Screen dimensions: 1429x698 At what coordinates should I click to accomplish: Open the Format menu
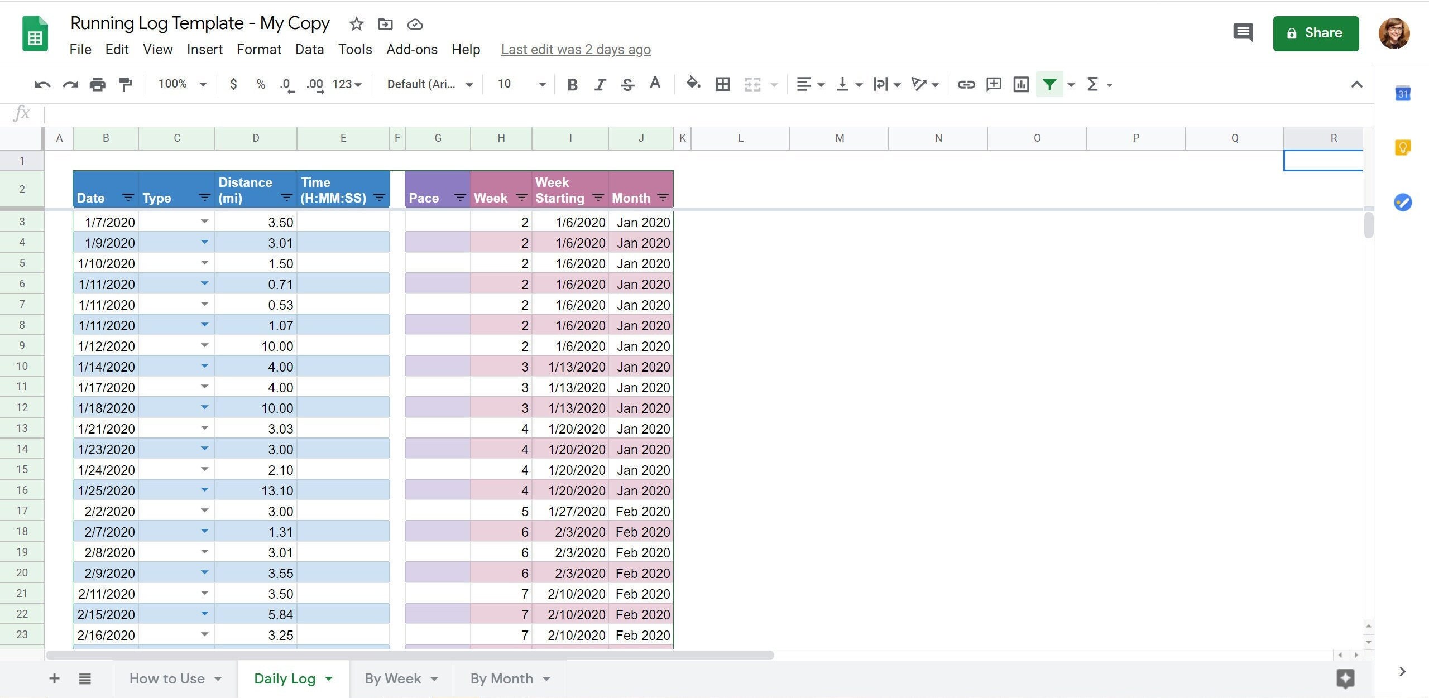point(258,49)
